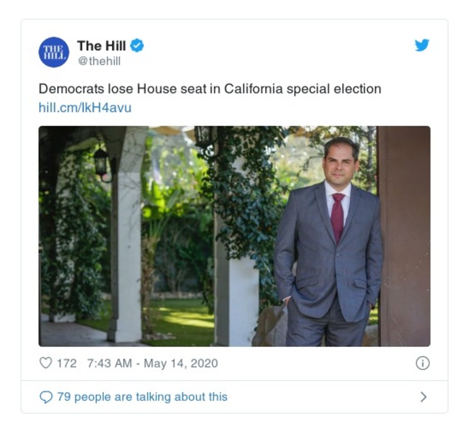This screenshot has width=469, height=435.
Task: Click the man's red tie in photo
Action: tap(338, 217)
